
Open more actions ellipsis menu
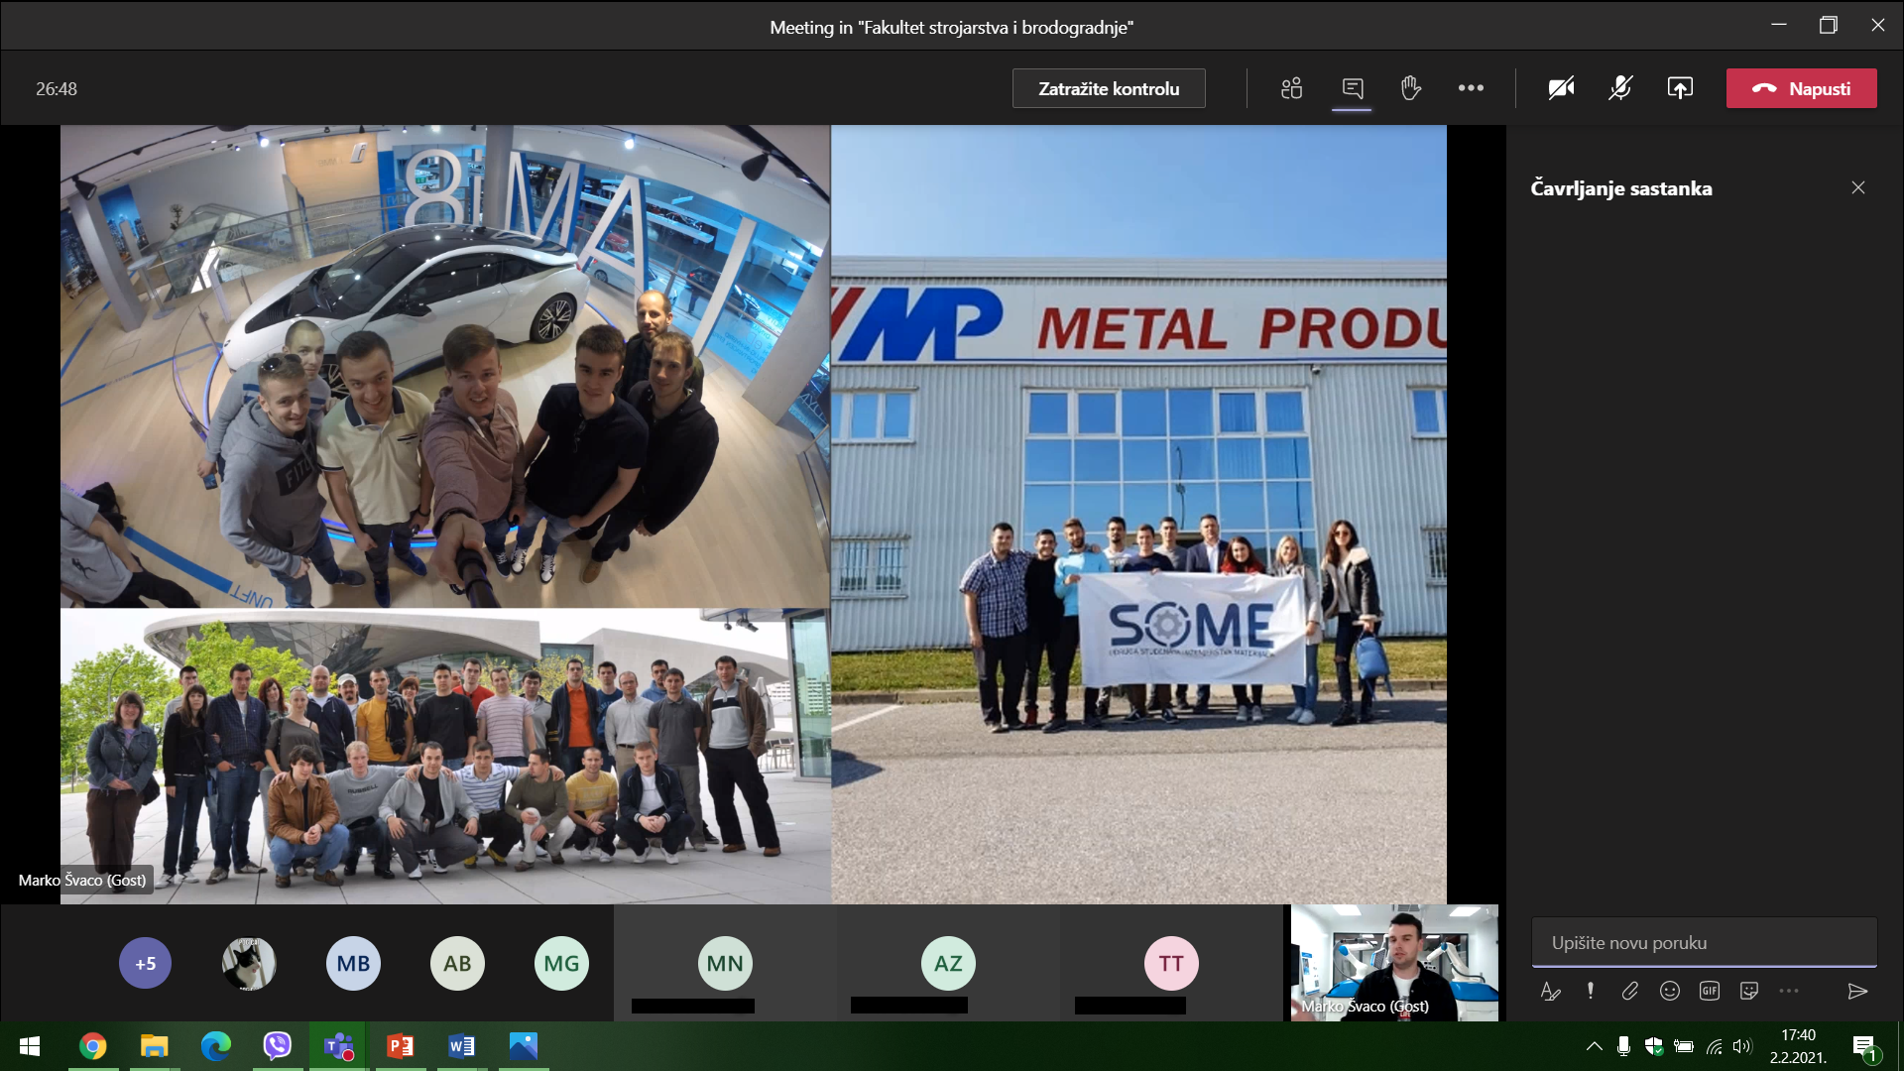1471,88
